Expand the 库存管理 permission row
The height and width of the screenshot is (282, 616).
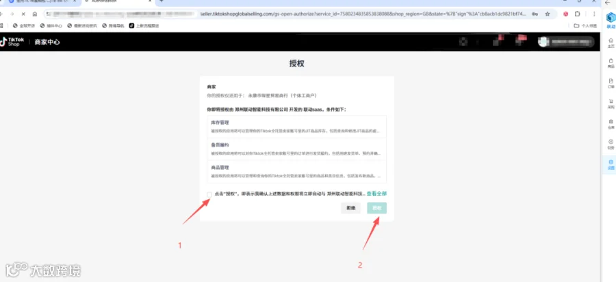point(297,127)
